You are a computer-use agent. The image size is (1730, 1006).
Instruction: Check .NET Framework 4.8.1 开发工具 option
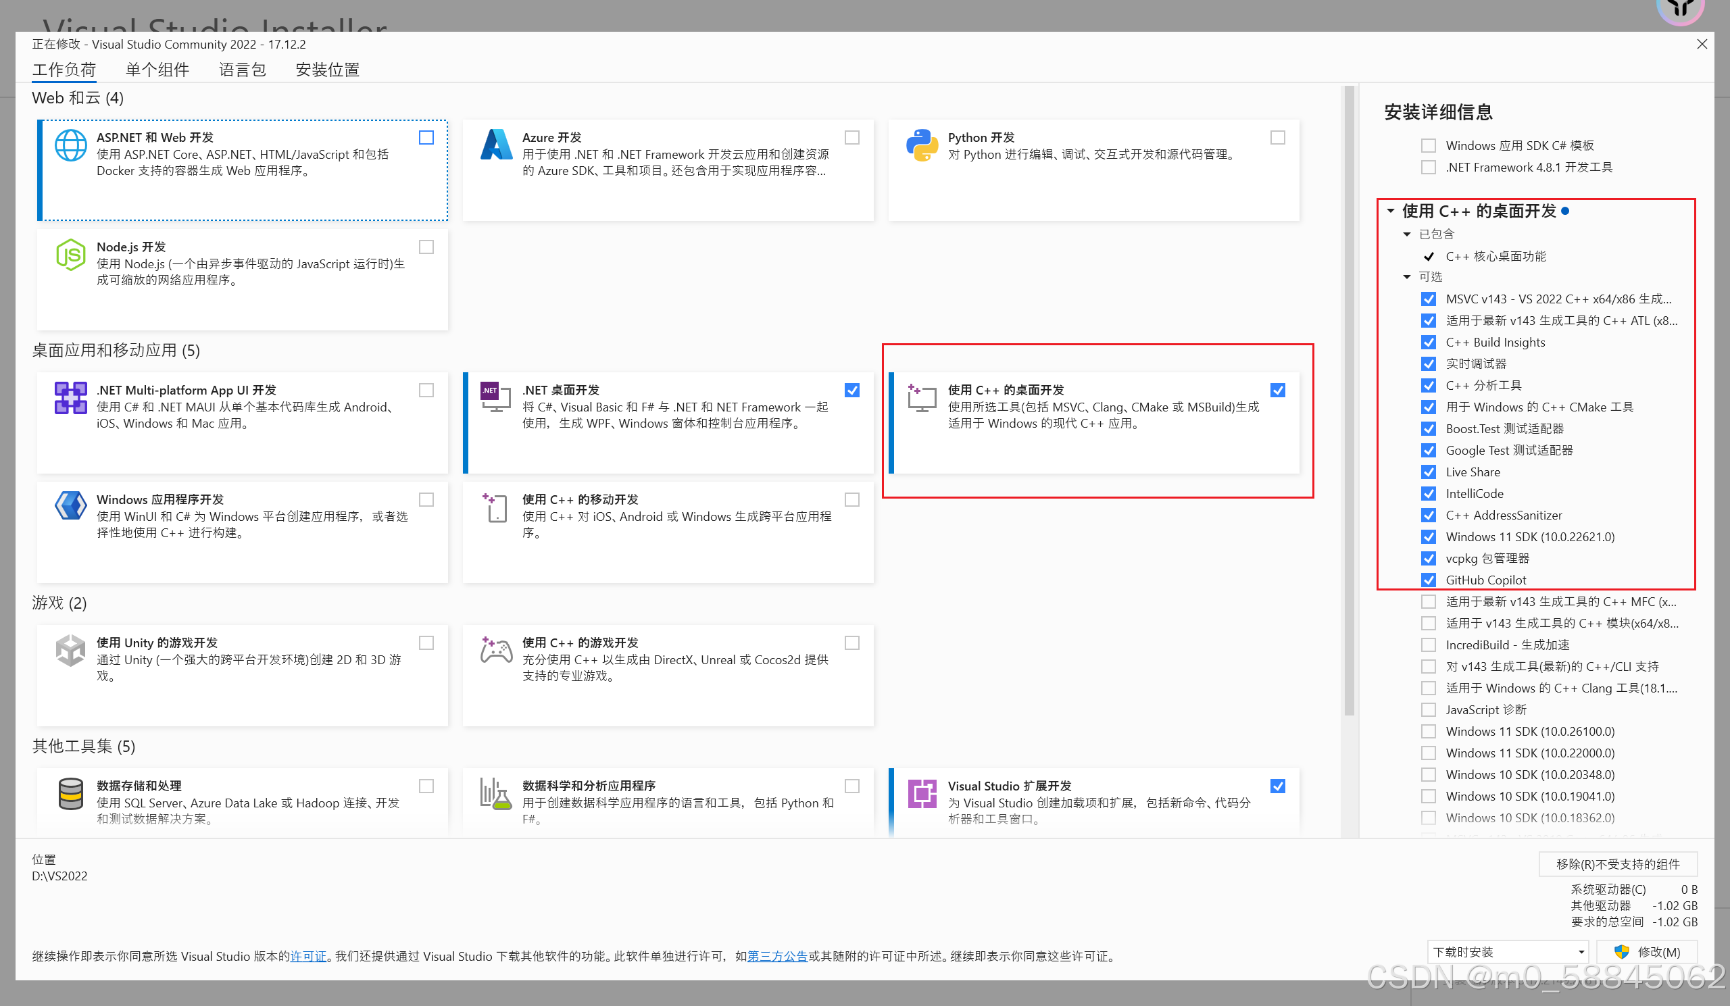[x=1429, y=167]
